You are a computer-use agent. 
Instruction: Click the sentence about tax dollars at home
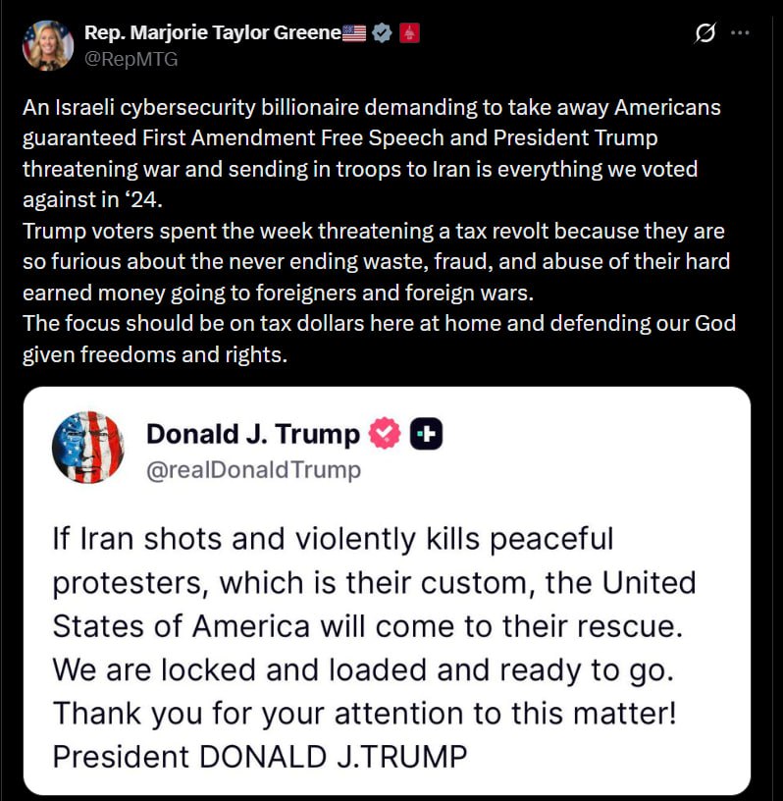point(379,324)
